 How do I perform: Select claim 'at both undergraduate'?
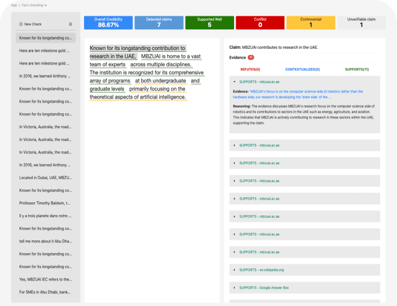(x=160, y=81)
